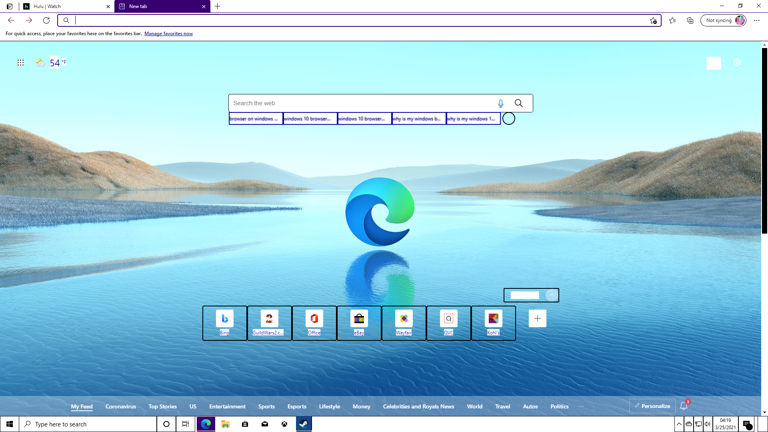The width and height of the screenshot is (768, 432).
Task: Open a new tab with plus
Action: click(218, 6)
